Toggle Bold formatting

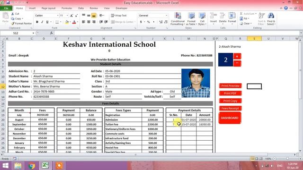pos(37,22)
